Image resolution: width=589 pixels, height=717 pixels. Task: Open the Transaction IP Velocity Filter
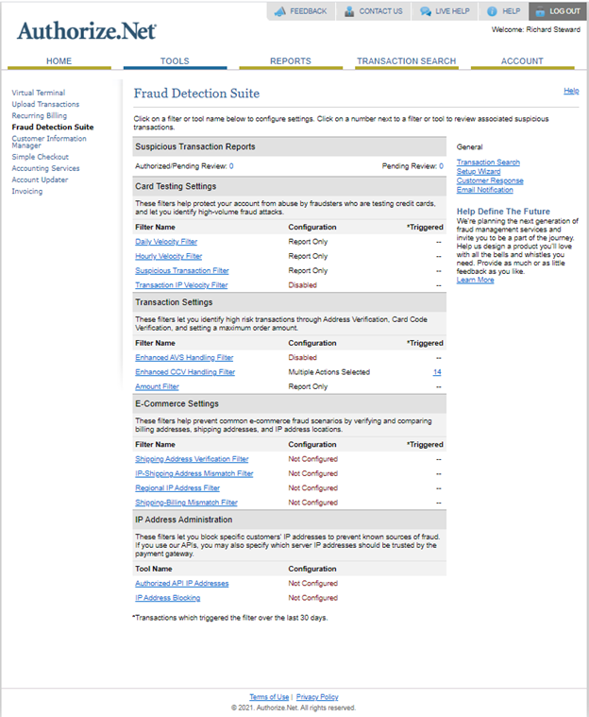click(x=181, y=285)
